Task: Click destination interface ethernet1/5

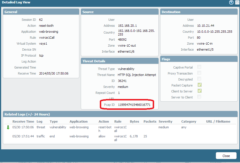Action: click(x=205, y=49)
